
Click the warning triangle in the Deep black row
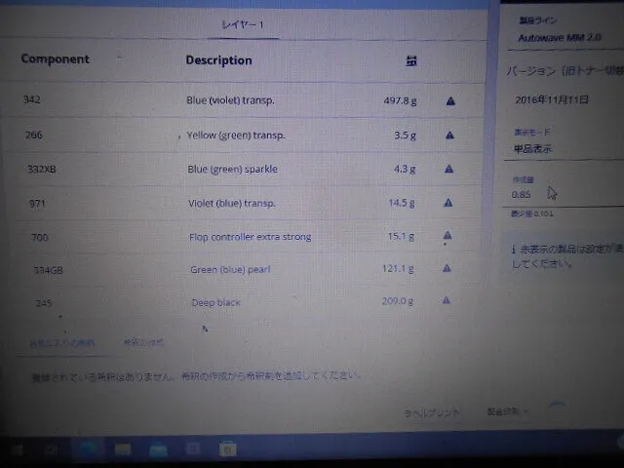tap(446, 301)
